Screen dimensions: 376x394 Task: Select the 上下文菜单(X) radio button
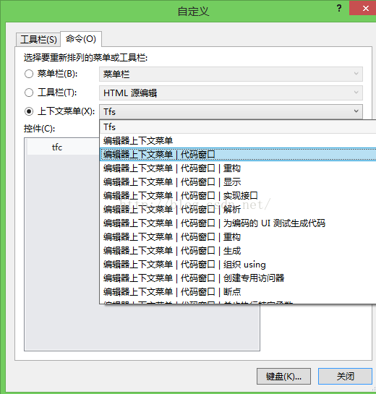pos(29,111)
